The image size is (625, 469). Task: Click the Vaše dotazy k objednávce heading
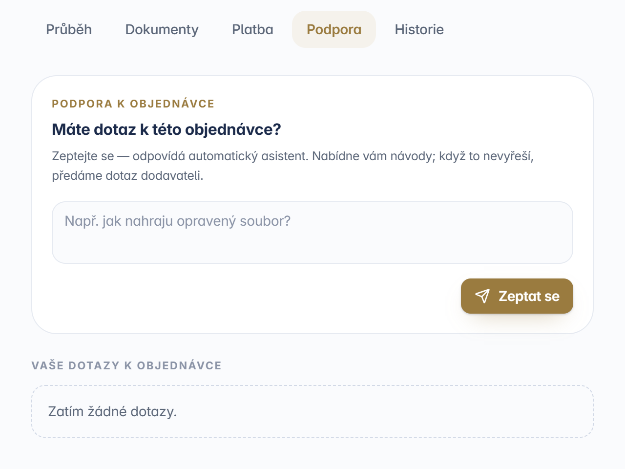126,365
